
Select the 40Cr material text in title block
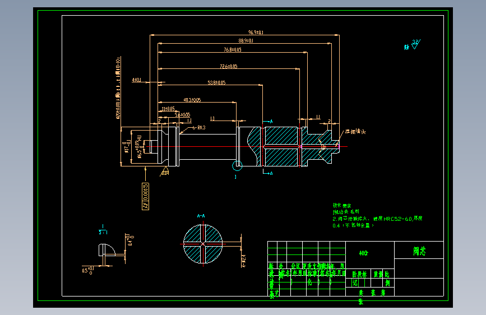(x=364, y=253)
